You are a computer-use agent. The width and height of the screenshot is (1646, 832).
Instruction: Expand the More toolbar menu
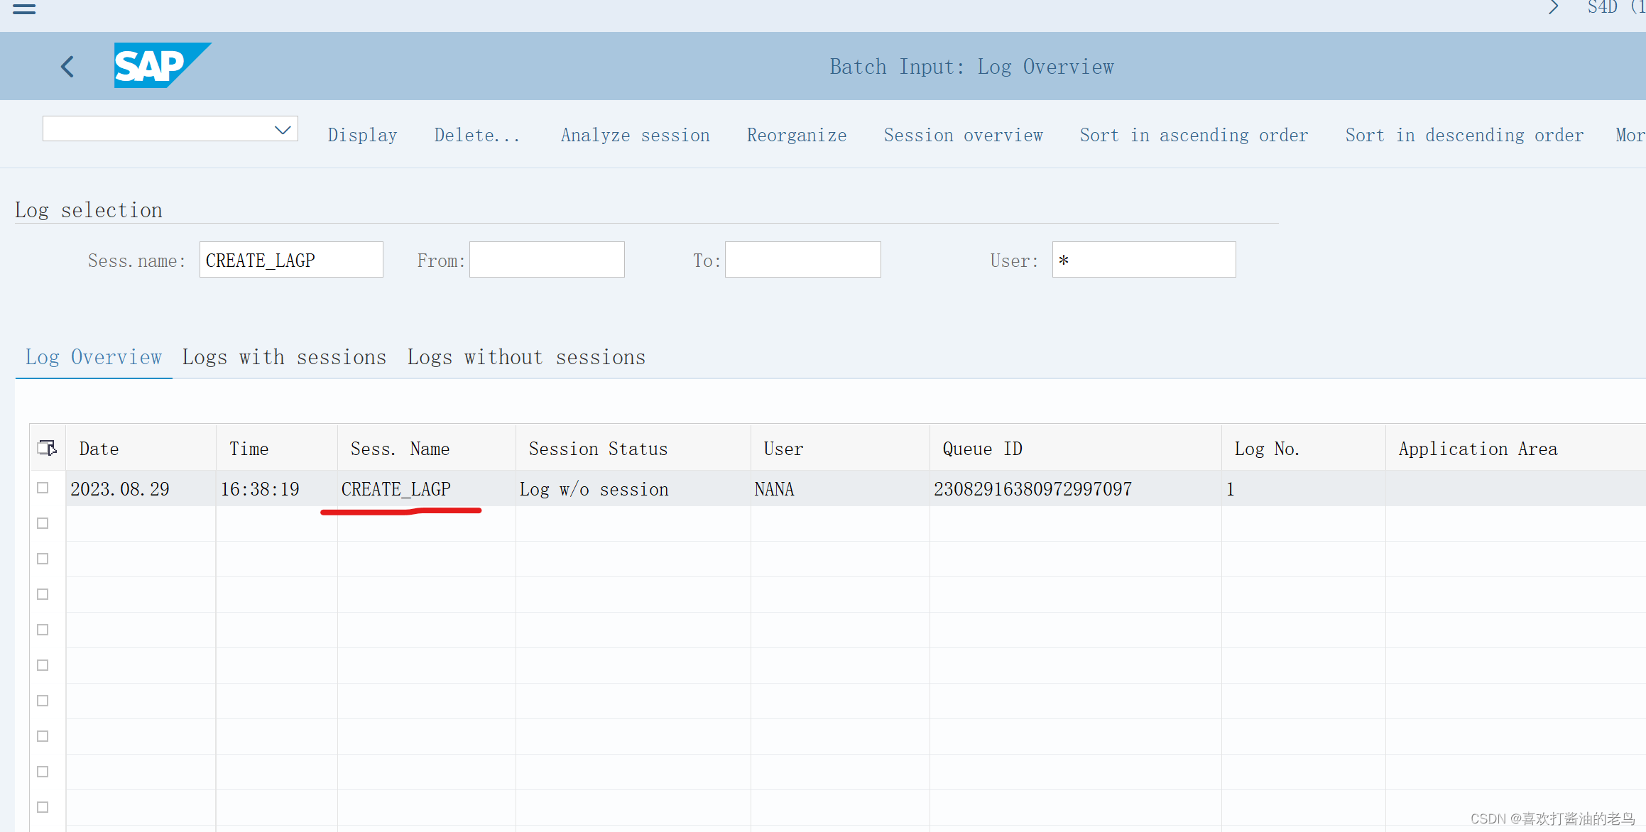1630,136
